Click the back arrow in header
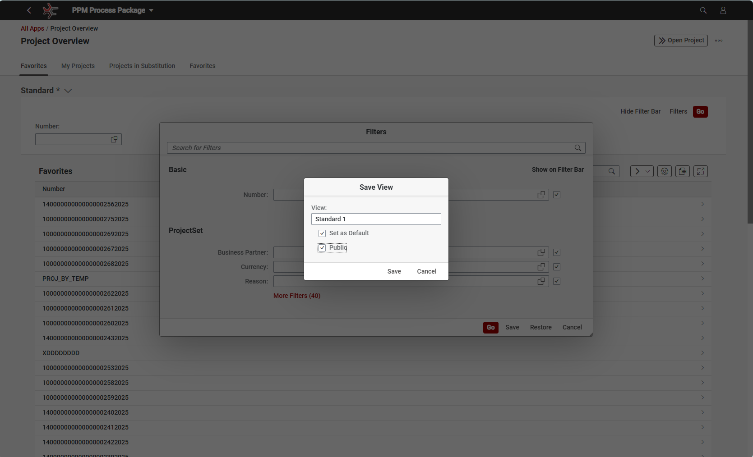Image resolution: width=753 pixels, height=457 pixels. pos(29,10)
